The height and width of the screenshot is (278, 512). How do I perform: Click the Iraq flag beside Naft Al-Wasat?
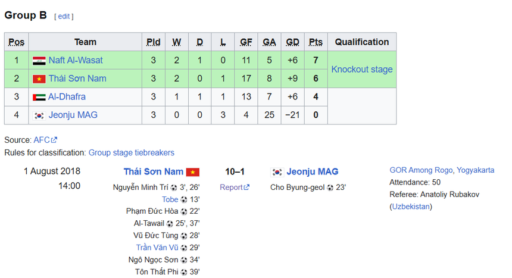[x=39, y=61]
